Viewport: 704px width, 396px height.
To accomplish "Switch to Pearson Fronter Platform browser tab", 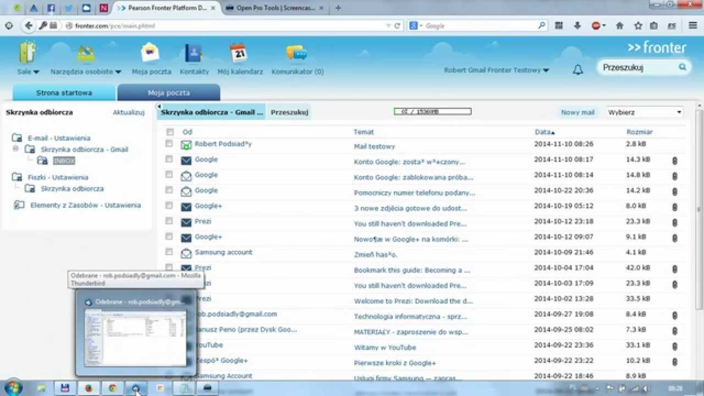I will [167, 8].
